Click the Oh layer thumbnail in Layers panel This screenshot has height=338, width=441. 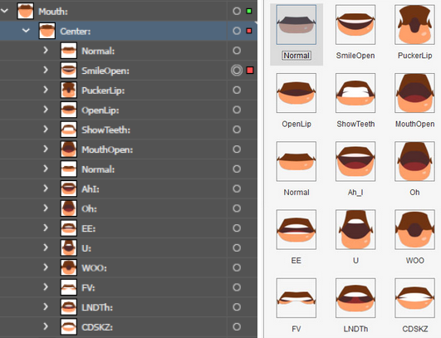pos(69,208)
